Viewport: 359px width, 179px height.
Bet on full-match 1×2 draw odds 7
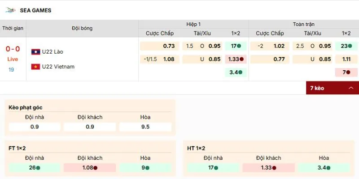coord(346,72)
